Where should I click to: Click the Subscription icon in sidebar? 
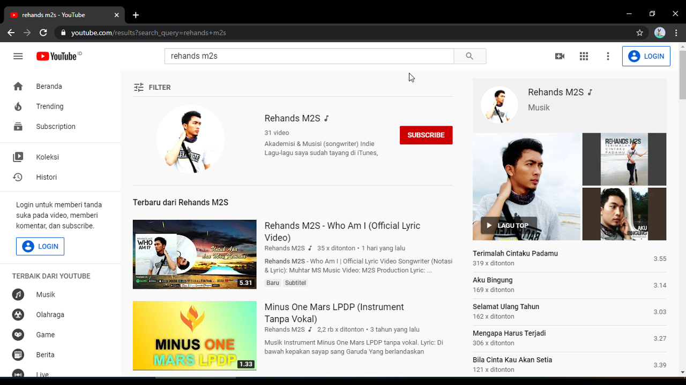(x=18, y=127)
